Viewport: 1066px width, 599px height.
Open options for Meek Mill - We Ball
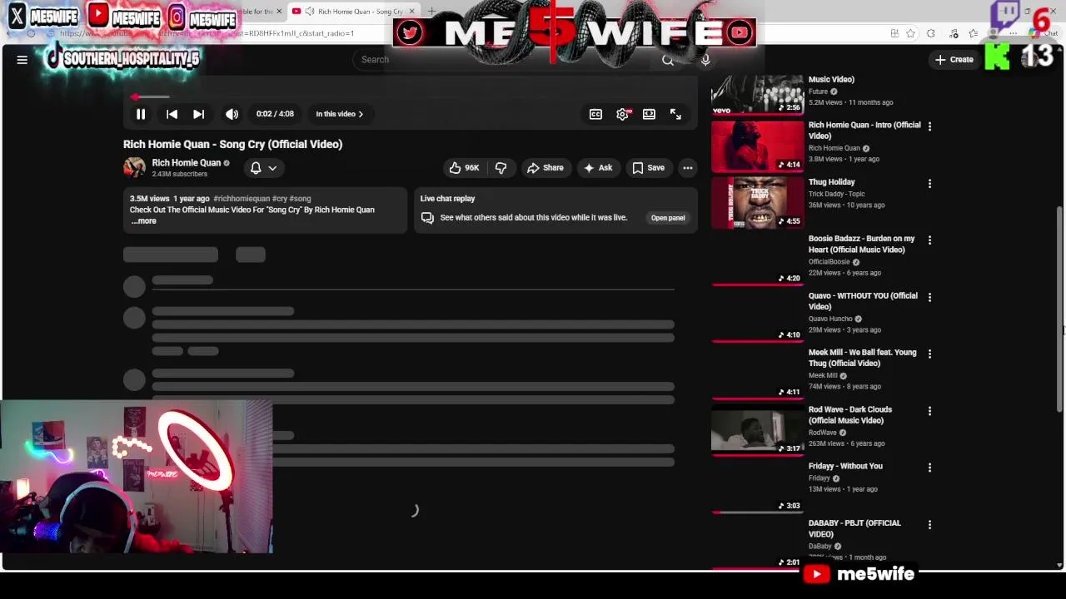point(929,354)
